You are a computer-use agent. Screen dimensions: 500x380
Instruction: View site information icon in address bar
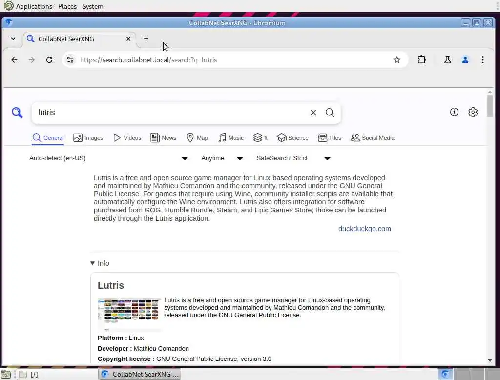[70, 60]
